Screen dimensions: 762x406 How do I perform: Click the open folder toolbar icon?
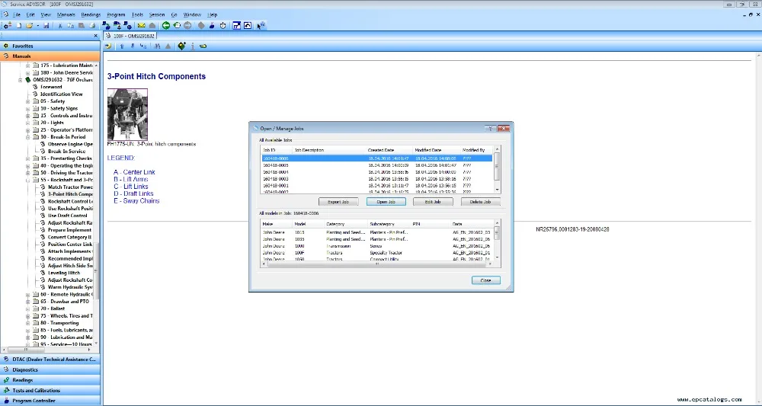coord(30,26)
